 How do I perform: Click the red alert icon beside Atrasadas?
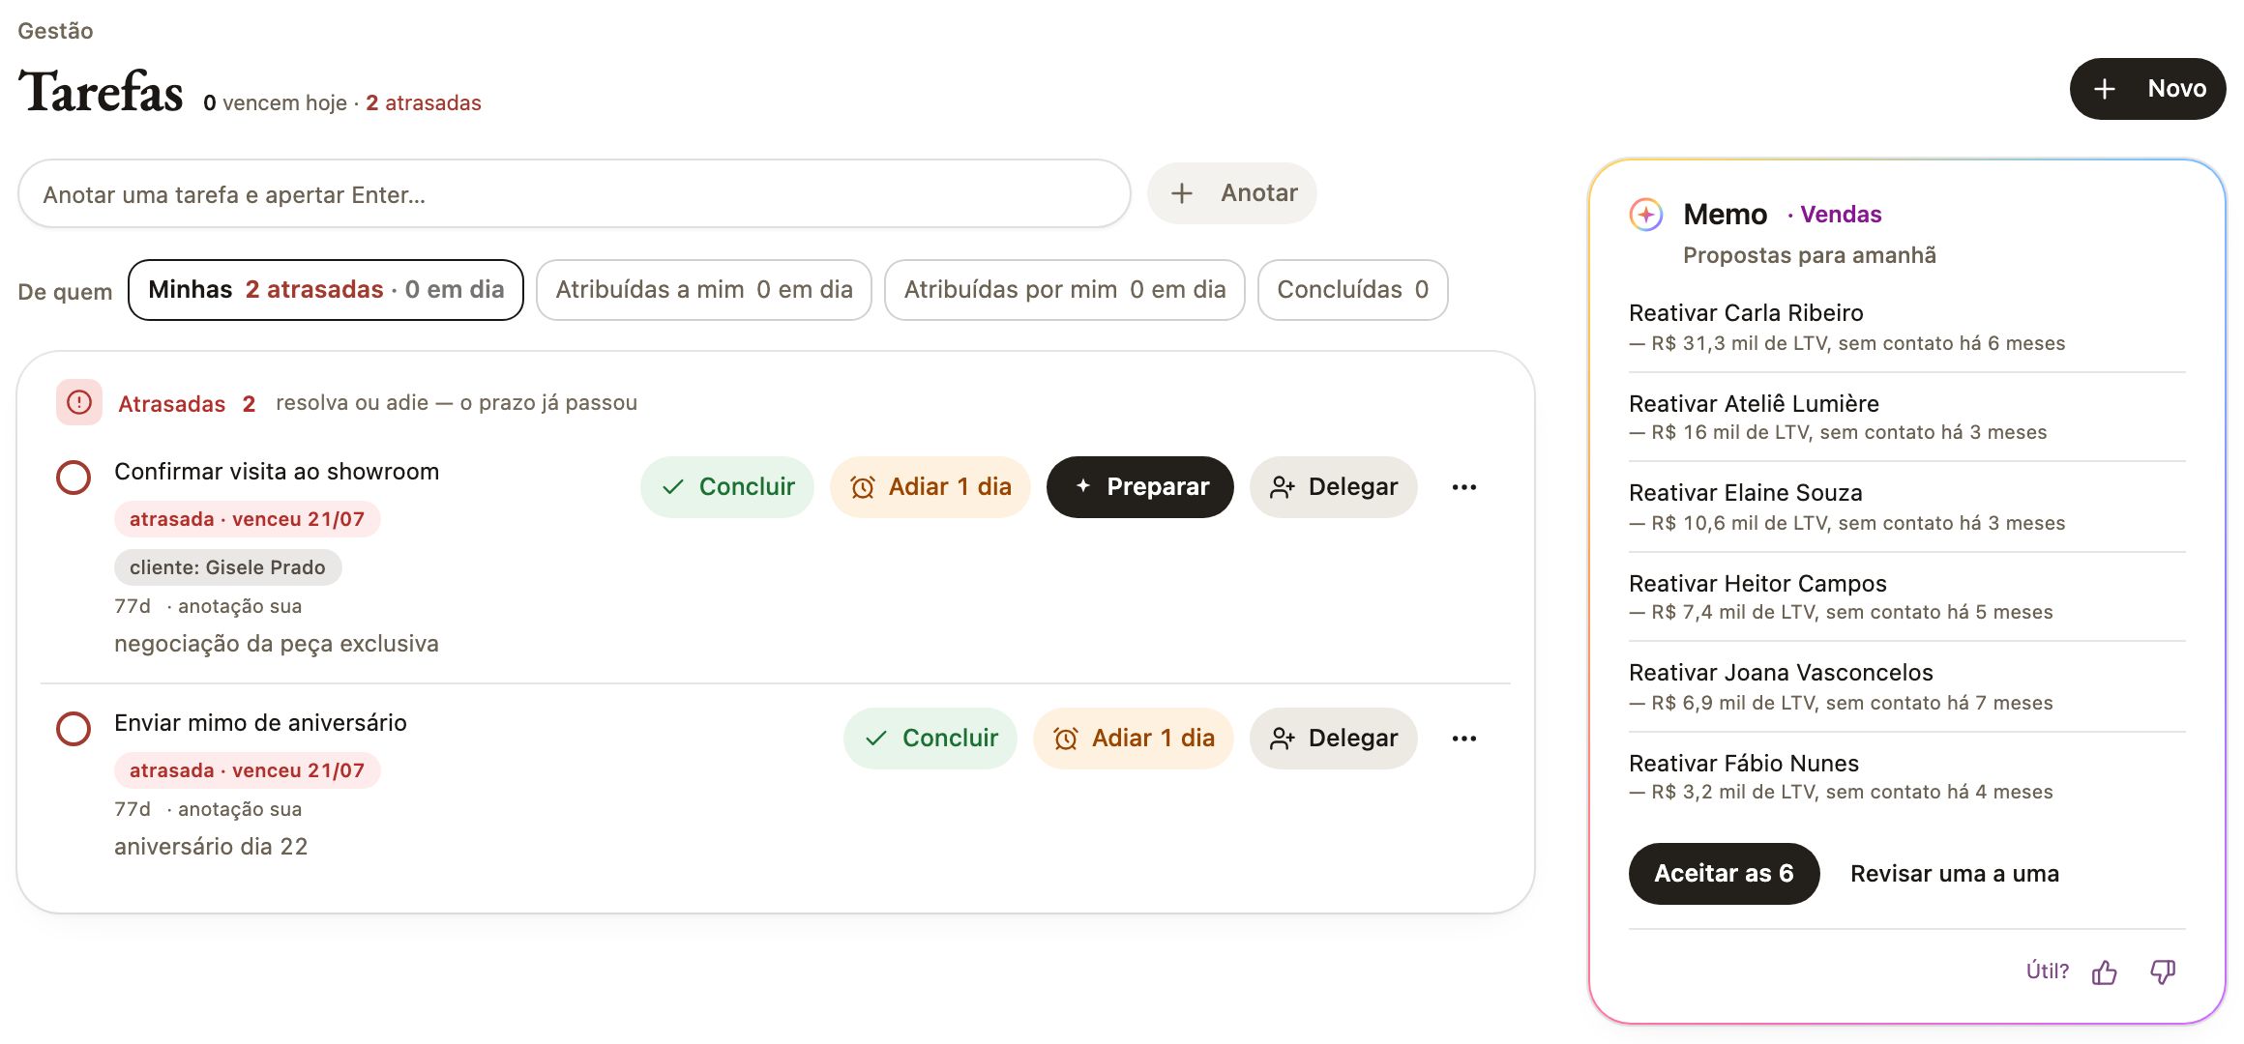(x=79, y=402)
